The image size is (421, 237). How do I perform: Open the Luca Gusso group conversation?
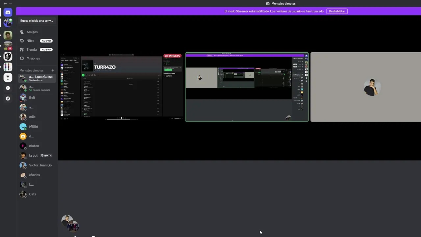click(37, 78)
